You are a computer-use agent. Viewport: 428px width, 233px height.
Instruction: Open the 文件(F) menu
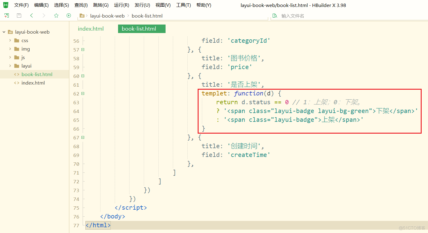coord(21,5)
